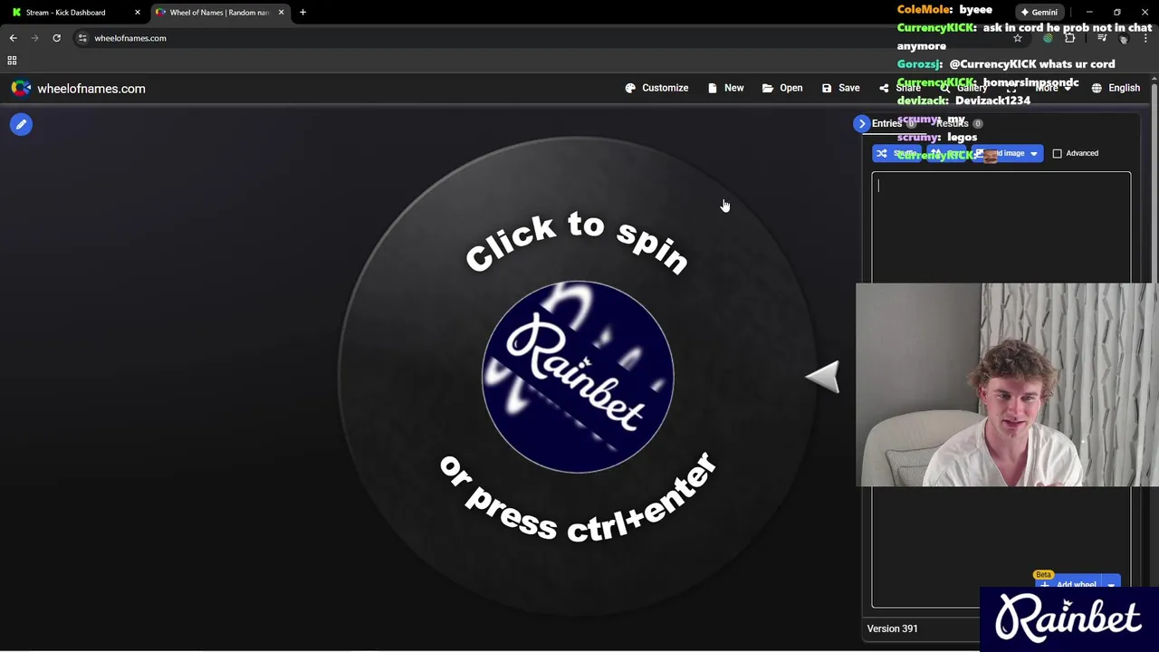
Task: Open the browser extensions puzzle icon
Action: pyautogui.click(x=1070, y=38)
